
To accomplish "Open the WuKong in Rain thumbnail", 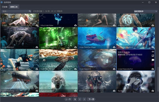I will pos(136,20).
